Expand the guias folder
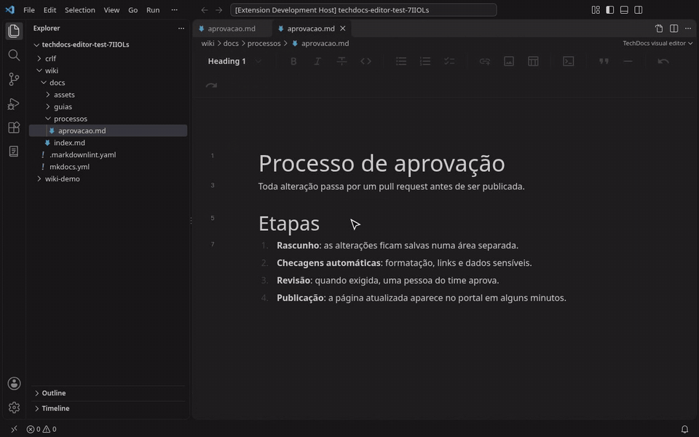 click(108, 106)
